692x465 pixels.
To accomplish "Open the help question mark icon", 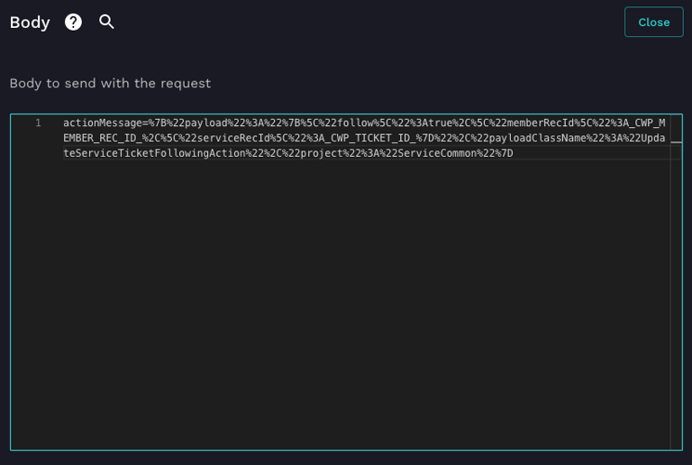I will coord(73,22).
